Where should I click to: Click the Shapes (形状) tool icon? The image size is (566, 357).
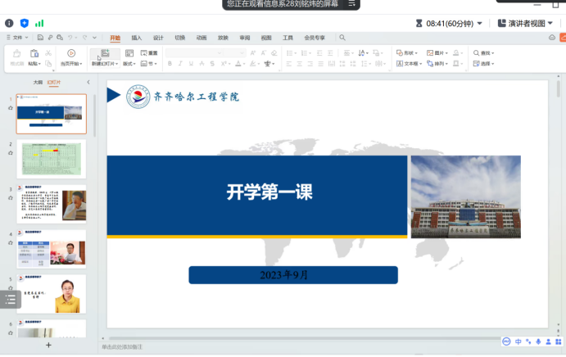tap(399, 53)
